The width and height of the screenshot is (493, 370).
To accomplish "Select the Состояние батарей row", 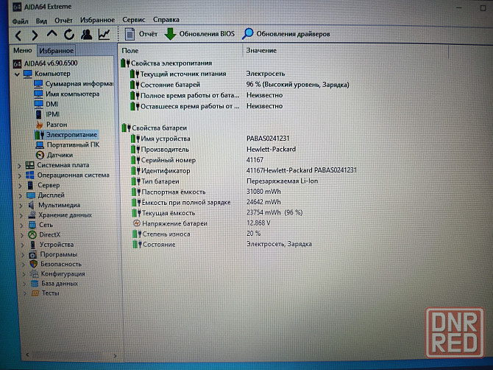I will [240, 85].
